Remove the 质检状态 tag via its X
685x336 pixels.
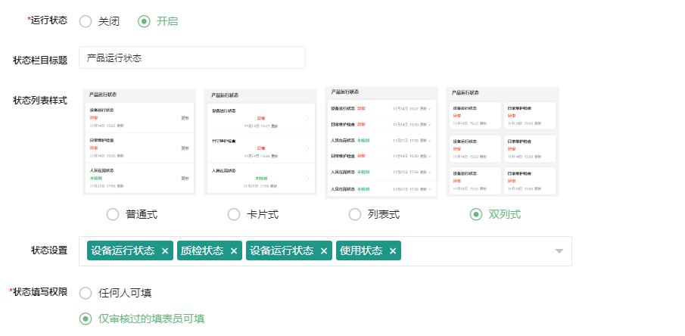[x=234, y=251]
